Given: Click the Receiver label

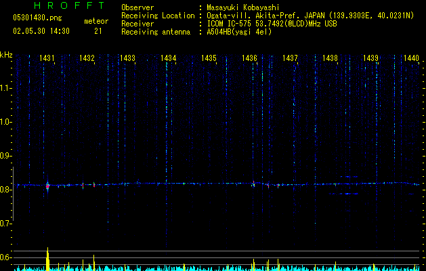Looking at the screenshot, I should 137,24.
